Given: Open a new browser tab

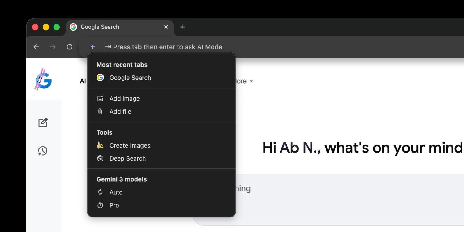Looking at the screenshot, I should 183,27.
